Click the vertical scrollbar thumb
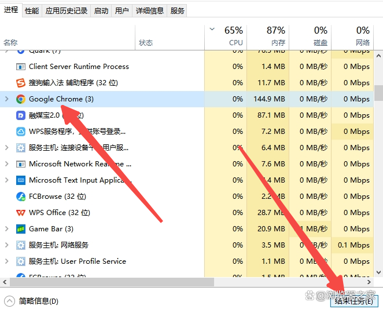Image resolution: width=383 pixels, height=309 pixels. click(x=378, y=93)
